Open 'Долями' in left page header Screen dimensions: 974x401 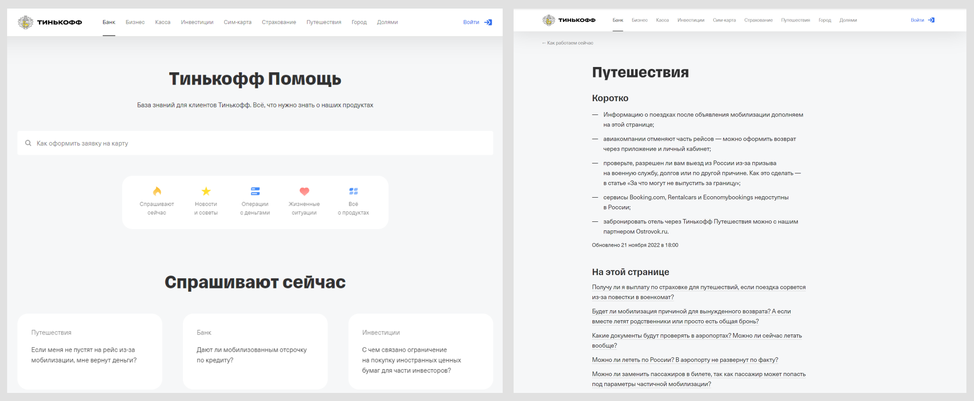tap(387, 22)
